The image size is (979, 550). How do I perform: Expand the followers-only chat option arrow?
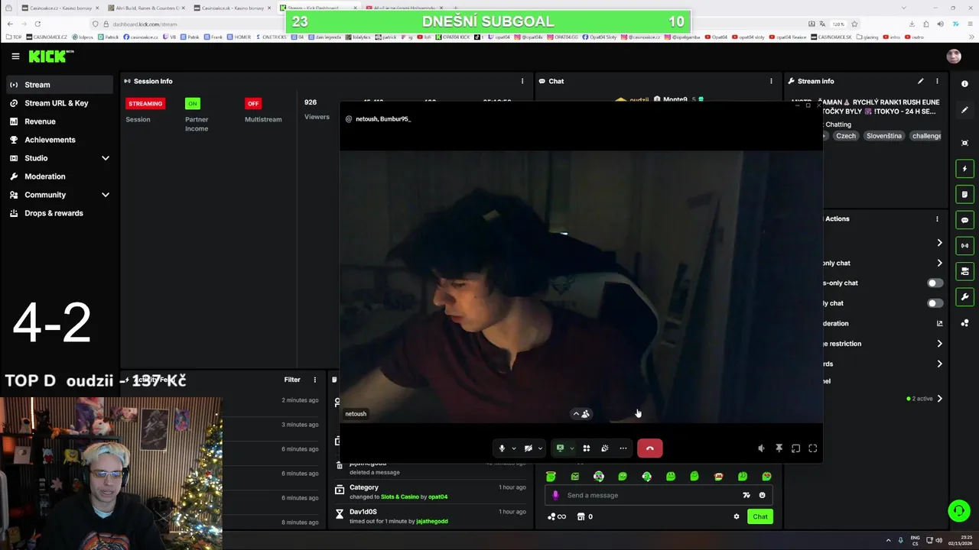point(939,263)
